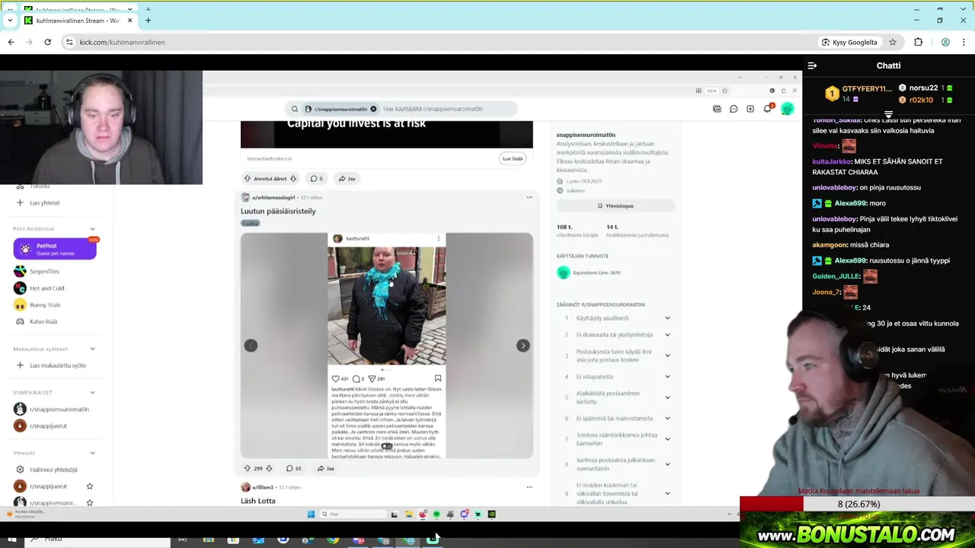Favorite r/snappijuorut with star toggle
Screen dimensions: 975x548
pyautogui.click(x=89, y=486)
